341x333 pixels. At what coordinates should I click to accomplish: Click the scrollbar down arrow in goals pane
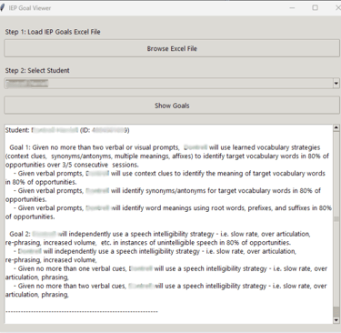(x=336, y=320)
